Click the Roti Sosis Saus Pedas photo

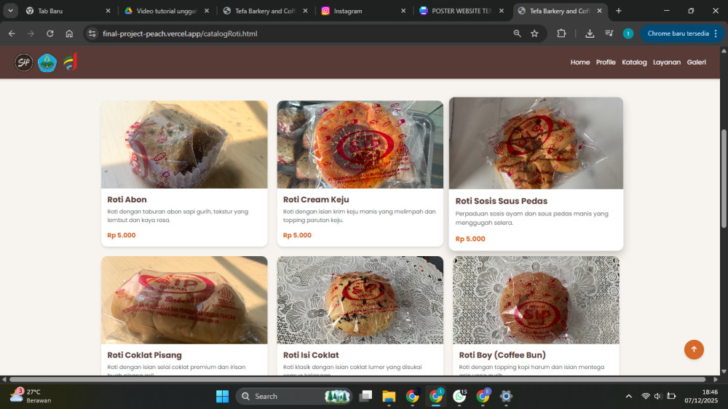(536, 143)
